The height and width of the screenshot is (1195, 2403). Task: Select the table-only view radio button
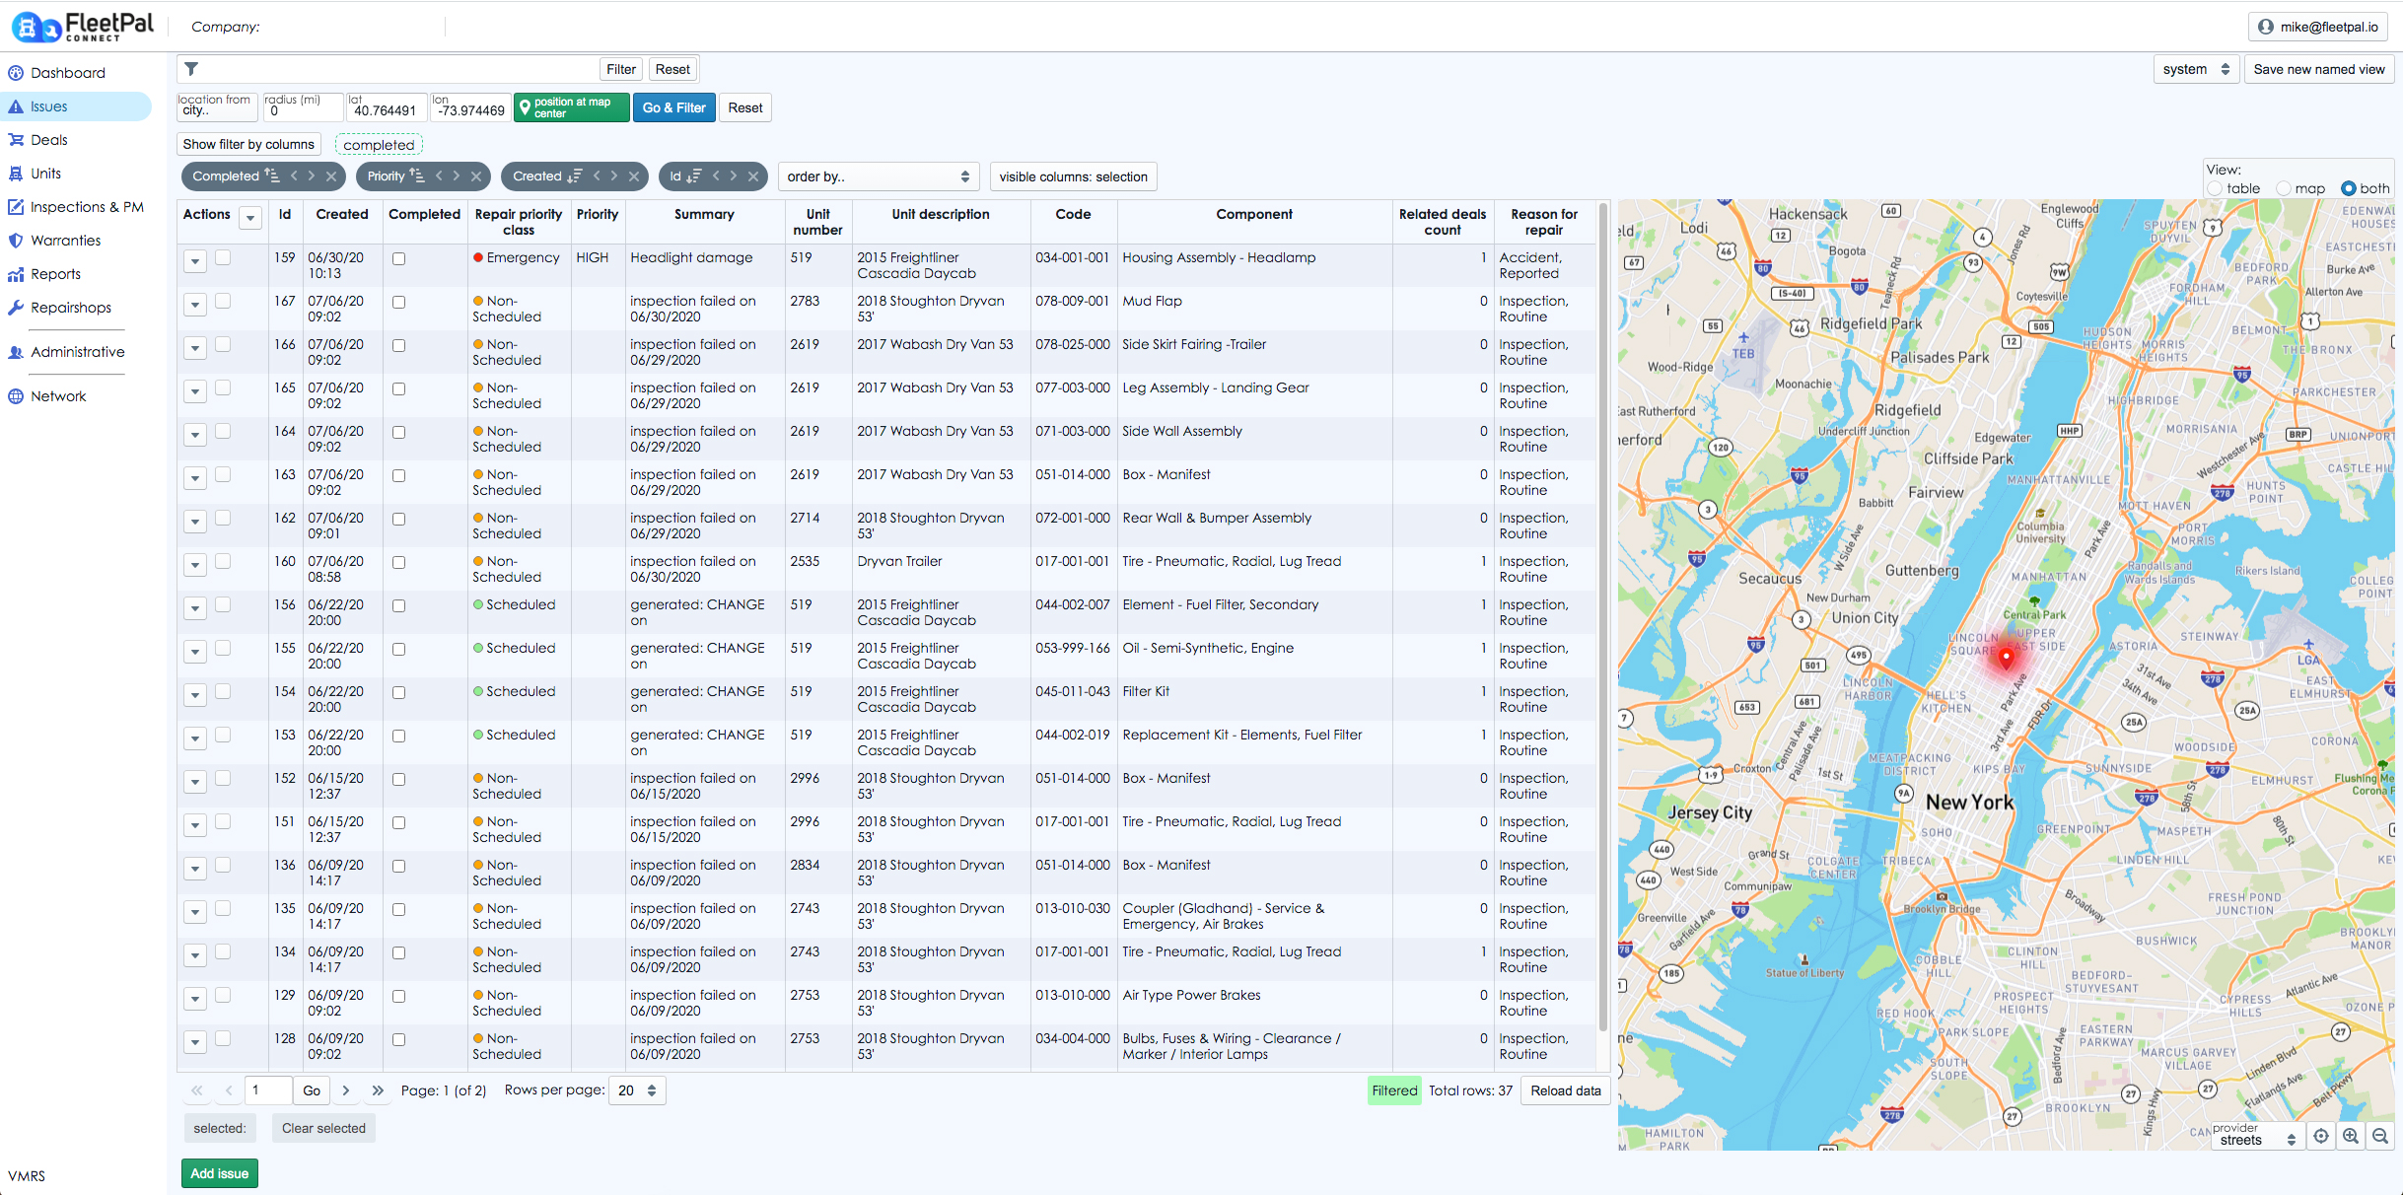point(2216,188)
